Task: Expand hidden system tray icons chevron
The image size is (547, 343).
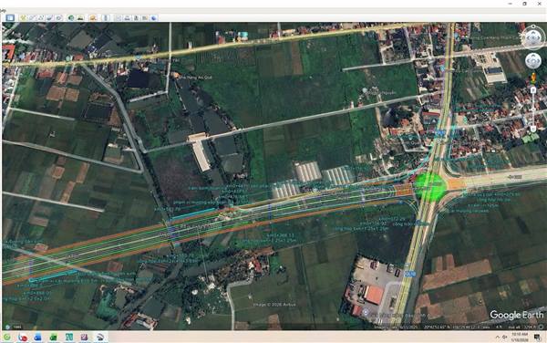Action: pyautogui.click(x=498, y=337)
